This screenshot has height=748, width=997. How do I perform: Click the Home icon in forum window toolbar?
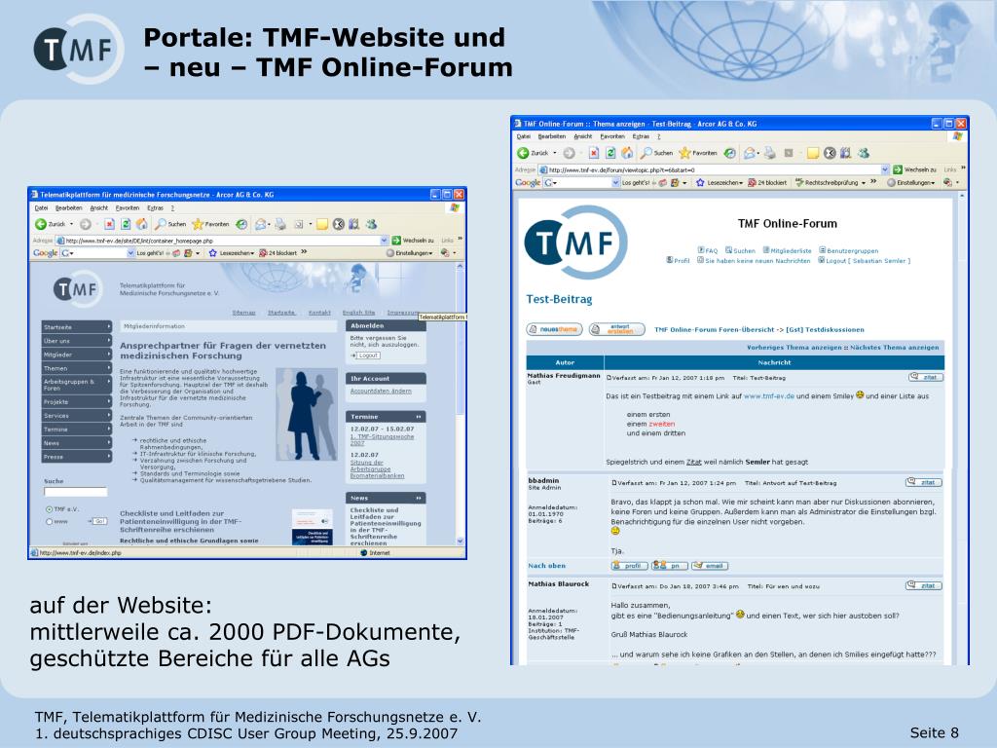click(627, 153)
